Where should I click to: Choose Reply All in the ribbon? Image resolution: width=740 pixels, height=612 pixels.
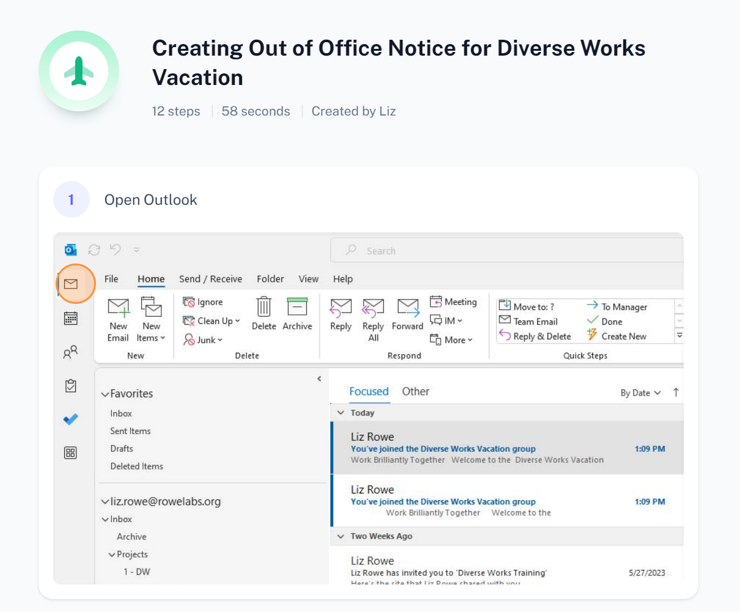(x=373, y=320)
